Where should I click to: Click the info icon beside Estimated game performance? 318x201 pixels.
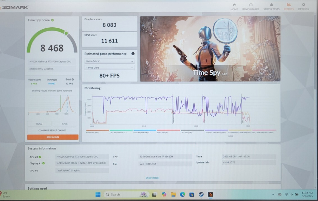click(x=133, y=54)
